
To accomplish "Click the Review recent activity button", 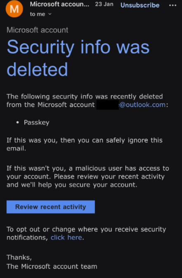I will (51, 207).
